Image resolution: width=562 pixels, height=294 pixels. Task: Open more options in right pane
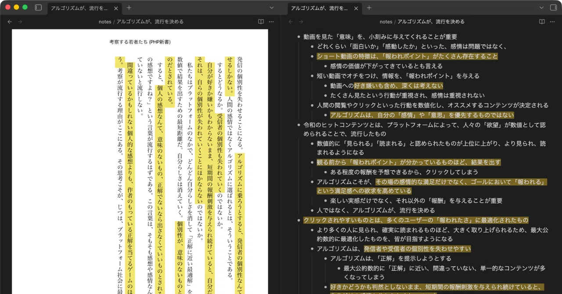coord(552,22)
